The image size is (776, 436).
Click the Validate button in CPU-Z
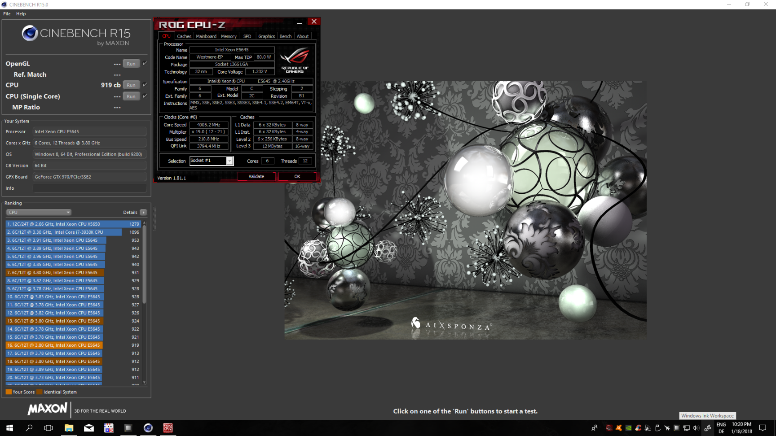click(x=256, y=177)
